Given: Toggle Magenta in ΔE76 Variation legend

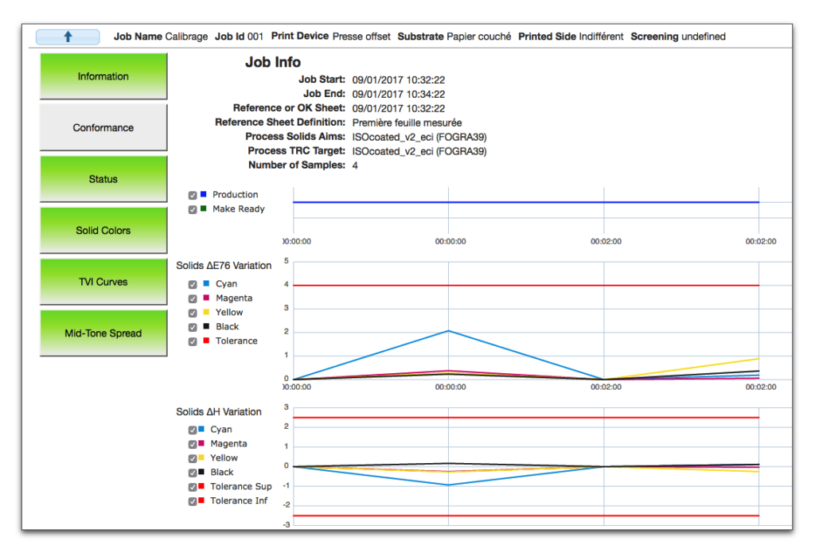Looking at the screenshot, I should [x=193, y=298].
